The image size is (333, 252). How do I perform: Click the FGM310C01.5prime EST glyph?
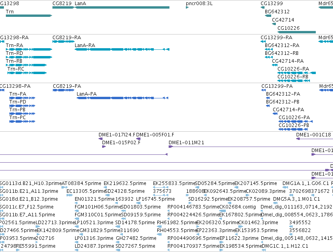pos(77,219)
